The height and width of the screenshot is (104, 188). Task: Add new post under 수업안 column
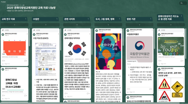pos(46,25)
